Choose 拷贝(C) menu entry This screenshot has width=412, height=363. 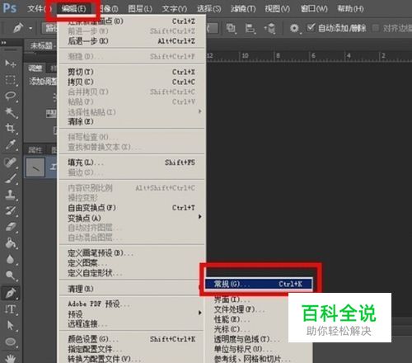[132, 82]
